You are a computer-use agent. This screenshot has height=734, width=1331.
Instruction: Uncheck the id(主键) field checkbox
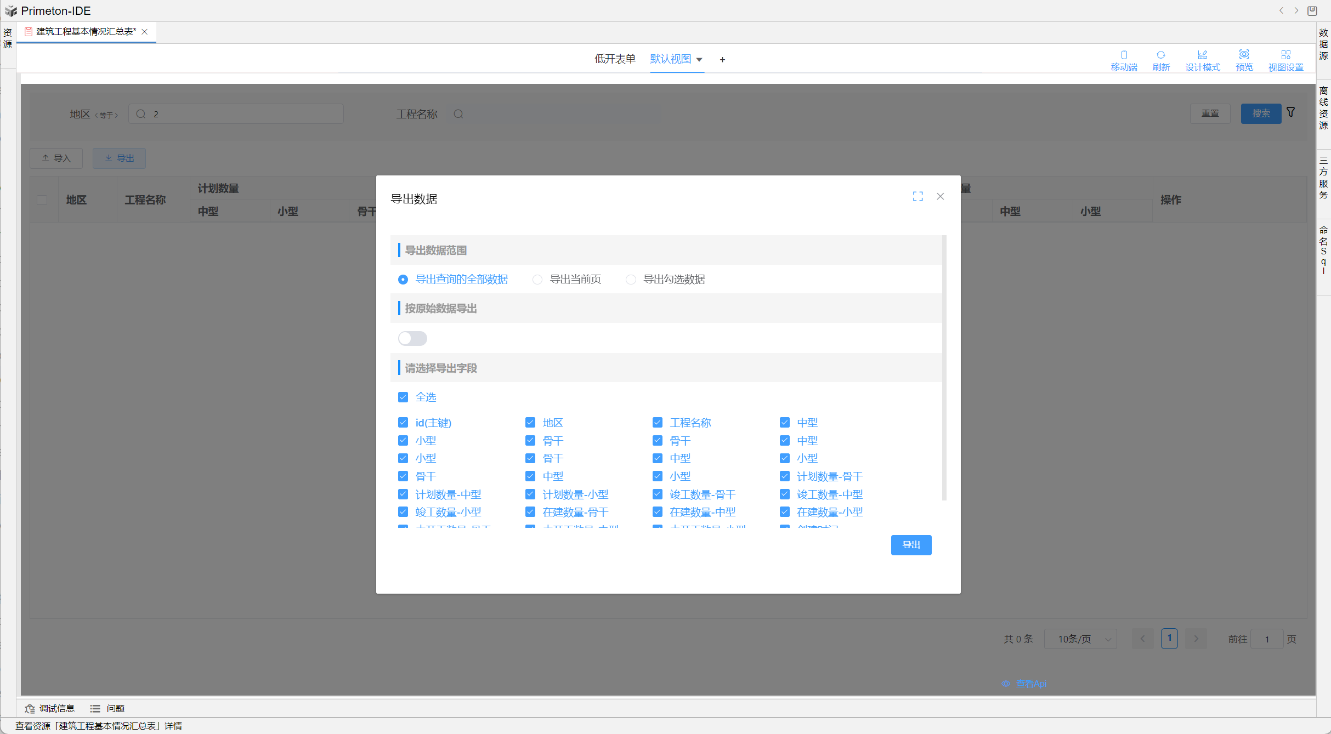point(403,423)
